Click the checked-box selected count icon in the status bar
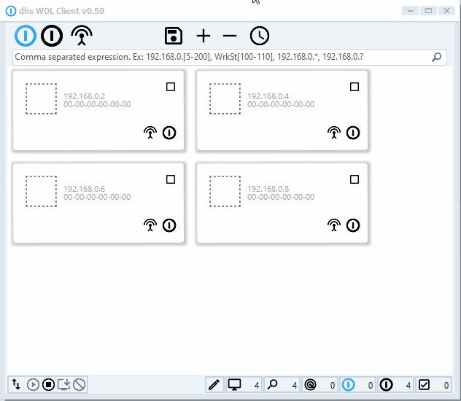The width and height of the screenshot is (461, 401). (x=424, y=384)
